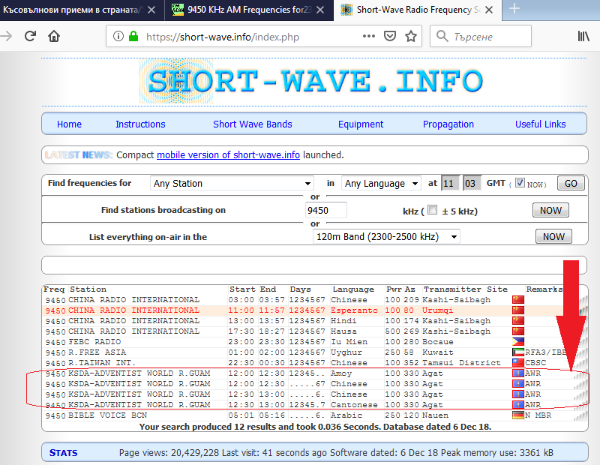Click Kuwait flag in R.Free Asia row
Image resolution: width=600 pixels, height=465 pixels.
(518, 352)
